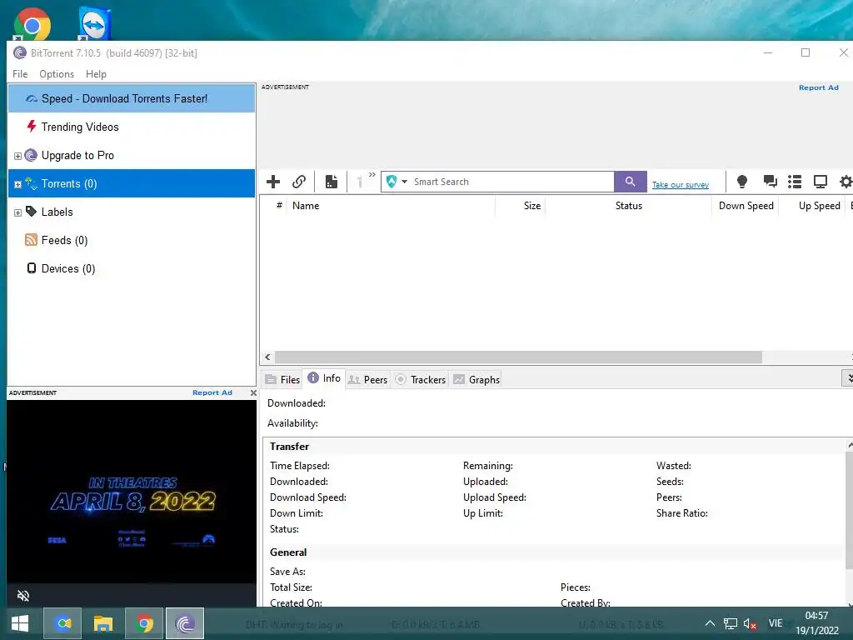The width and height of the screenshot is (853, 640).
Task: Open Google Chrome desktop shortcut
Action: click(x=32, y=24)
